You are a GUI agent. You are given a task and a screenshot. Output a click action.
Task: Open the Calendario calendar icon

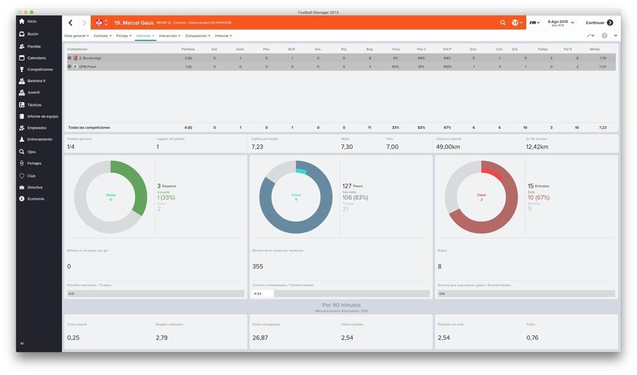[x=22, y=58]
